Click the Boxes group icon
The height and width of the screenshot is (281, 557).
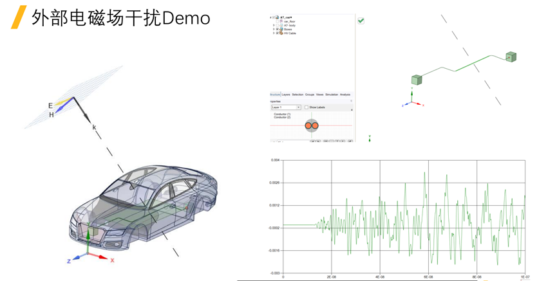(x=281, y=29)
